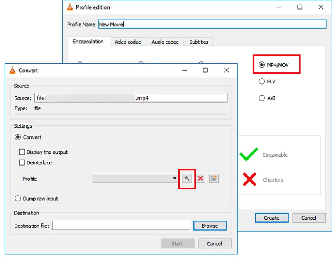Click into the Destination file text field

tap(121, 226)
